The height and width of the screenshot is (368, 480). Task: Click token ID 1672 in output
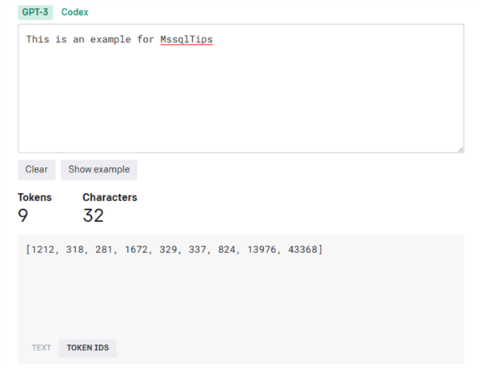pos(141,250)
